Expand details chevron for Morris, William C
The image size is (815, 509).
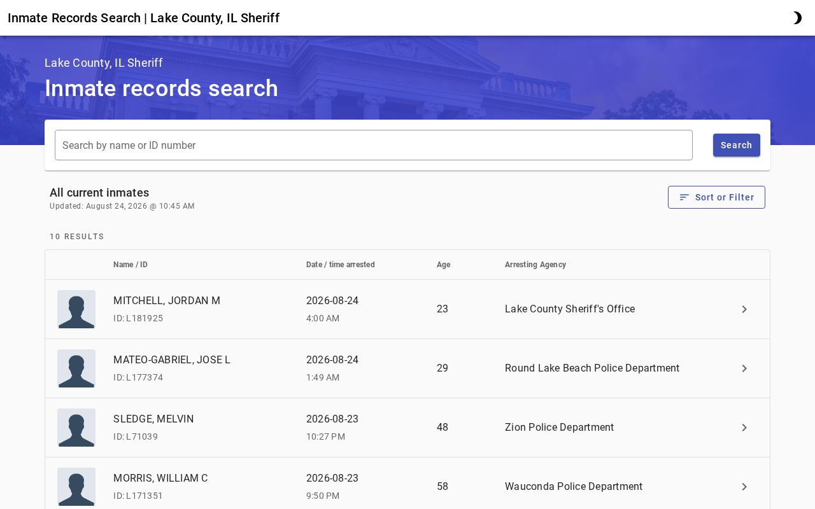744,487
